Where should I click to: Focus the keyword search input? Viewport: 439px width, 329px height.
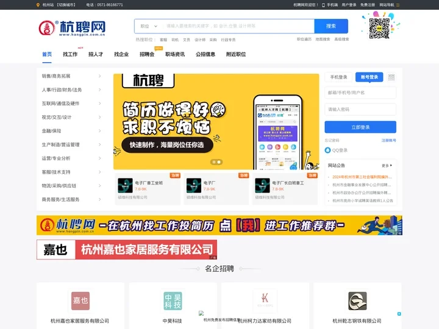coord(238,26)
